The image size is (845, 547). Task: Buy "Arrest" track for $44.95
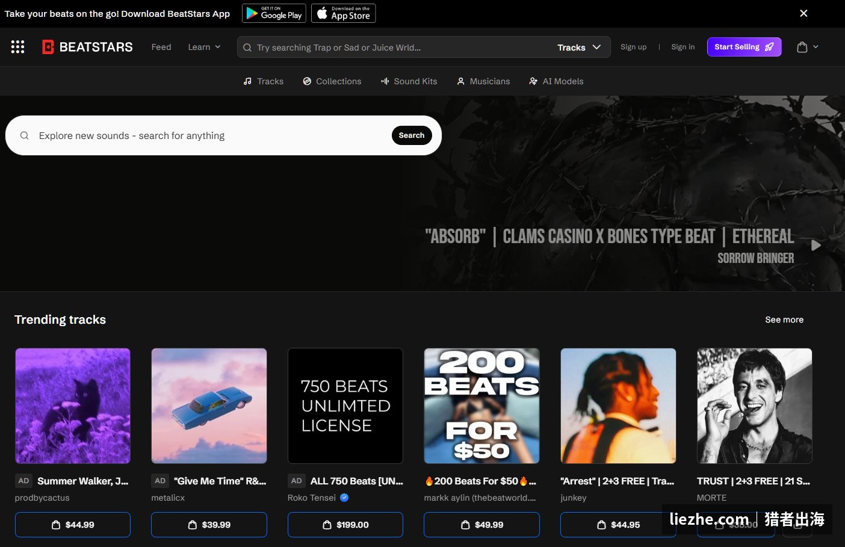pyautogui.click(x=618, y=525)
